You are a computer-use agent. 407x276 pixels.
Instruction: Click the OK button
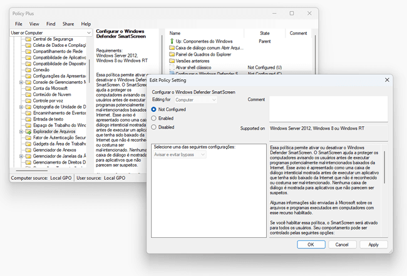[x=311, y=245]
